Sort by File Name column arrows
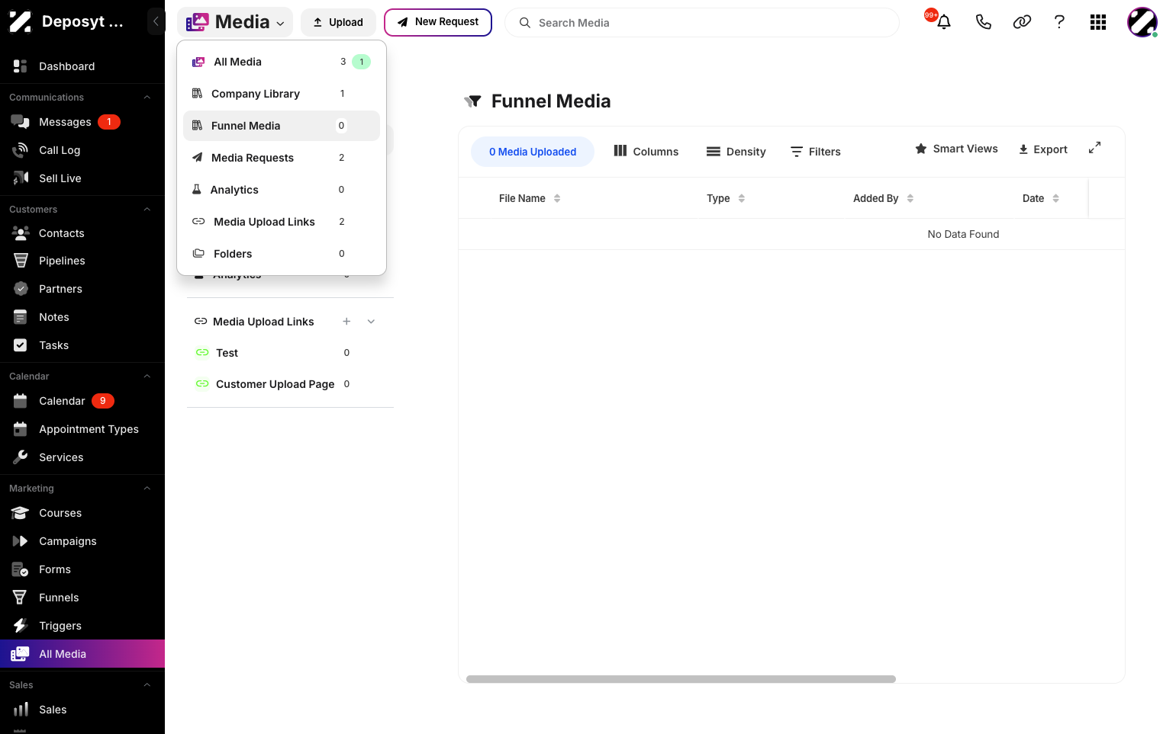Screen dimensions: 1176x734 [x=557, y=198]
